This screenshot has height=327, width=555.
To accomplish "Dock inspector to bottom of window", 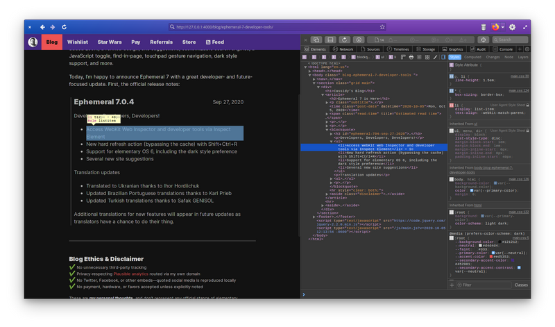I will pyautogui.click(x=330, y=40).
